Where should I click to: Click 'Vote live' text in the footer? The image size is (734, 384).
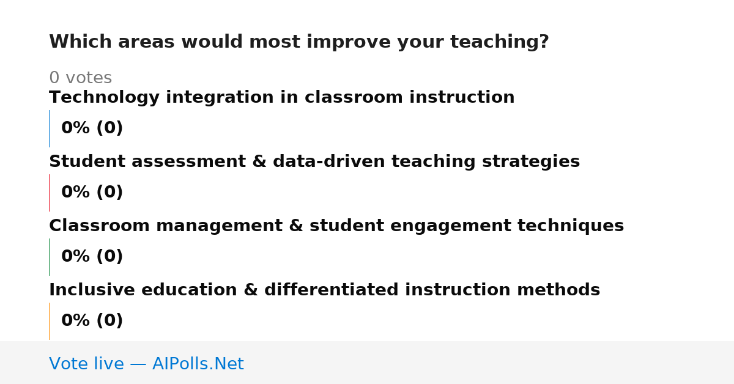[x=86, y=364]
